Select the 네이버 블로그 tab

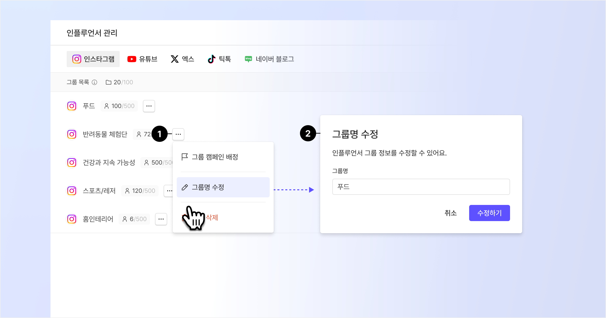(269, 59)
